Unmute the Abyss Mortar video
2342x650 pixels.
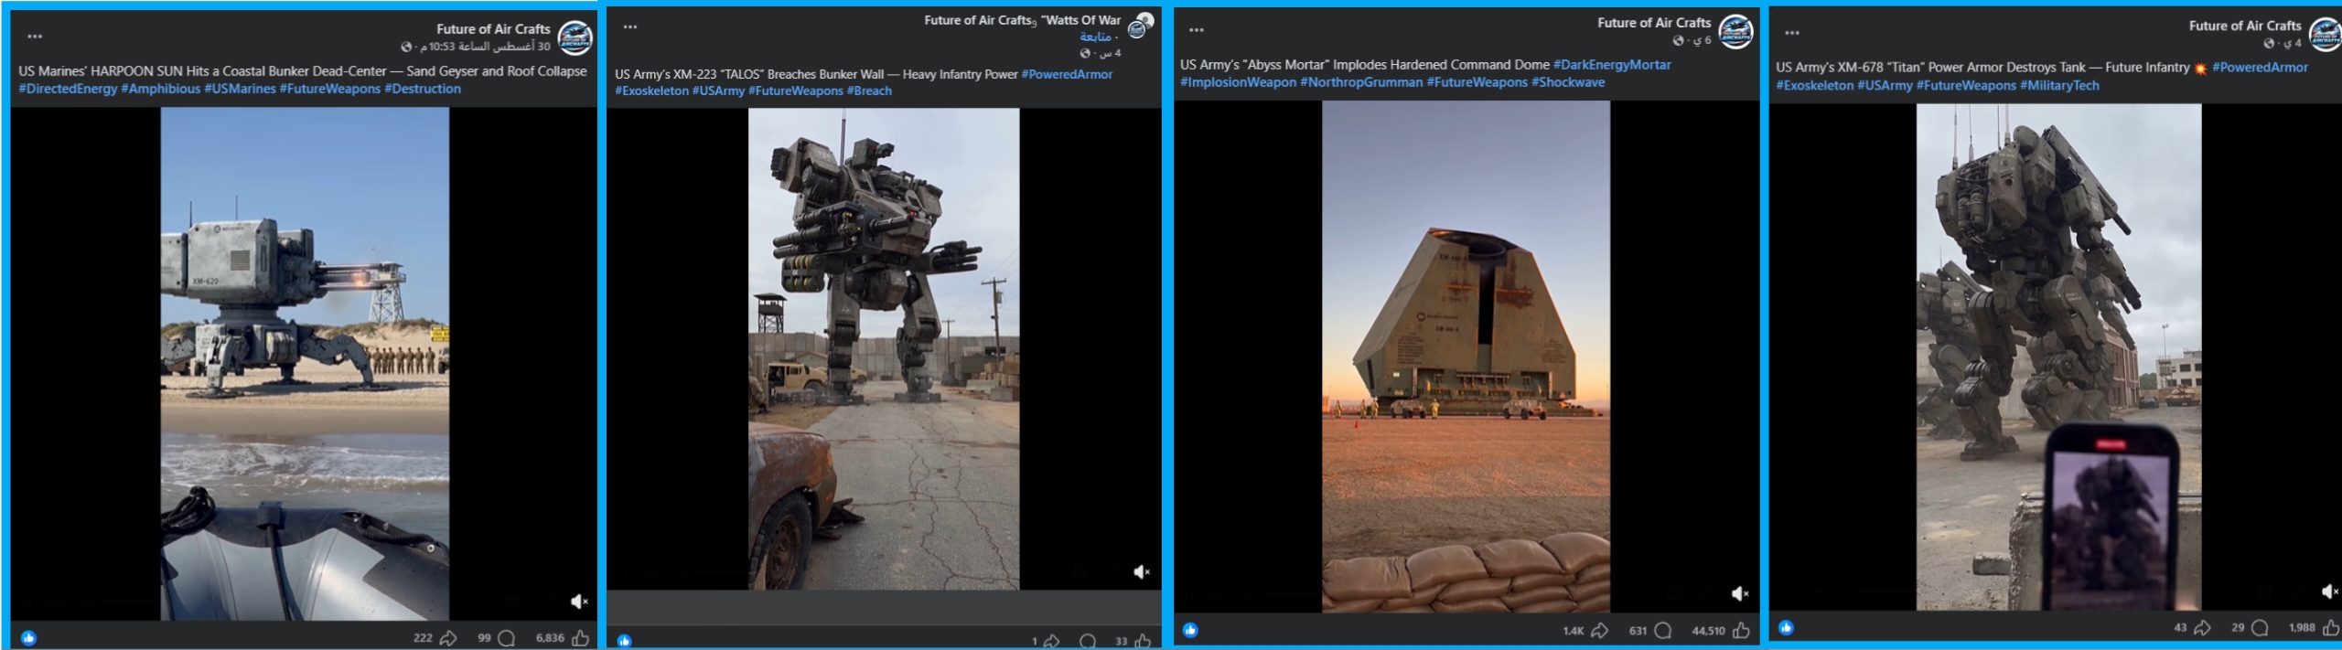(1740, 594)
